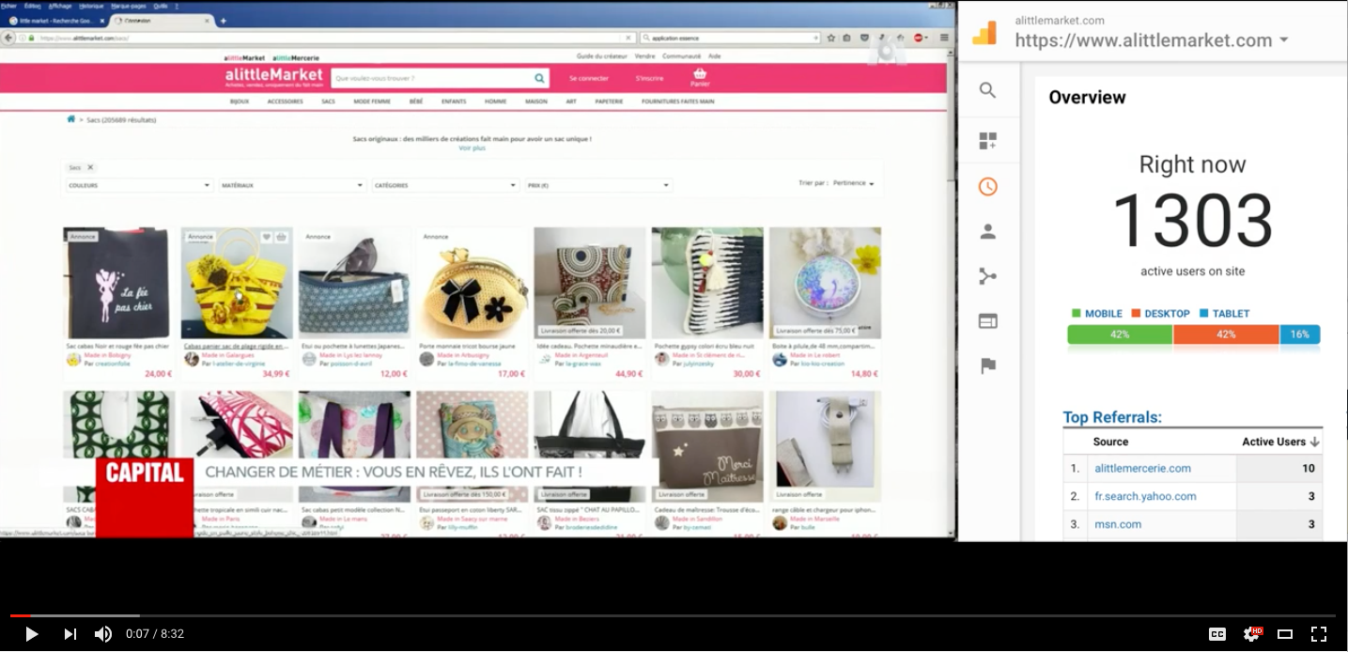Click the video progress bar
1348x652 pixels.
tap(673, 615)
